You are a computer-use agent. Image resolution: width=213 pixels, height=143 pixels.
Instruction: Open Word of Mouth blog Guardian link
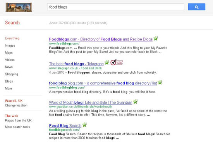[x=91, y=103]
